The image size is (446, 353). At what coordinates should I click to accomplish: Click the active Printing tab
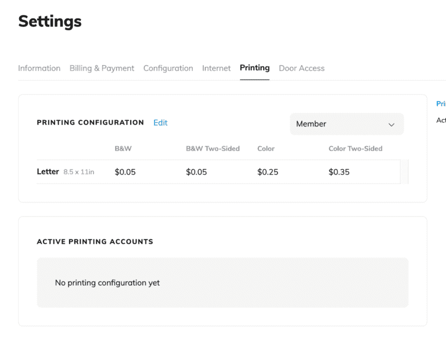[x=254, y=68]
